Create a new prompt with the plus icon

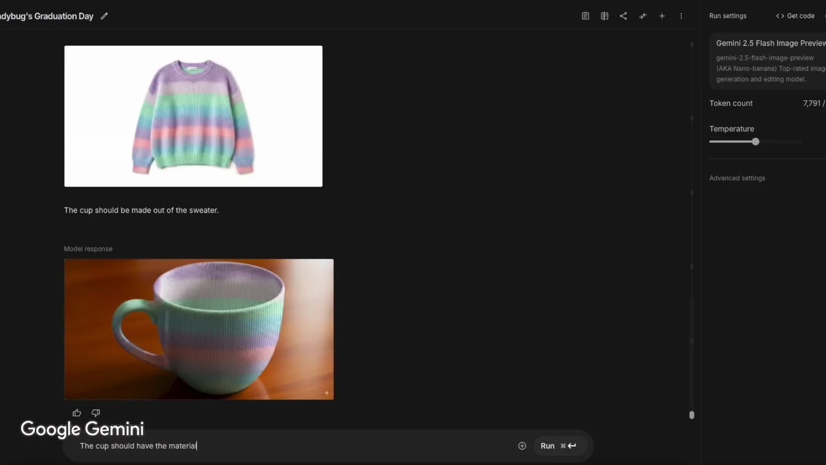pos(662,16)
